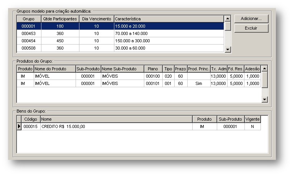Click the Prod. Princ. column header
Image resolution: width=292 pixels, height=176 pixels.
click(x=199, y=69)
